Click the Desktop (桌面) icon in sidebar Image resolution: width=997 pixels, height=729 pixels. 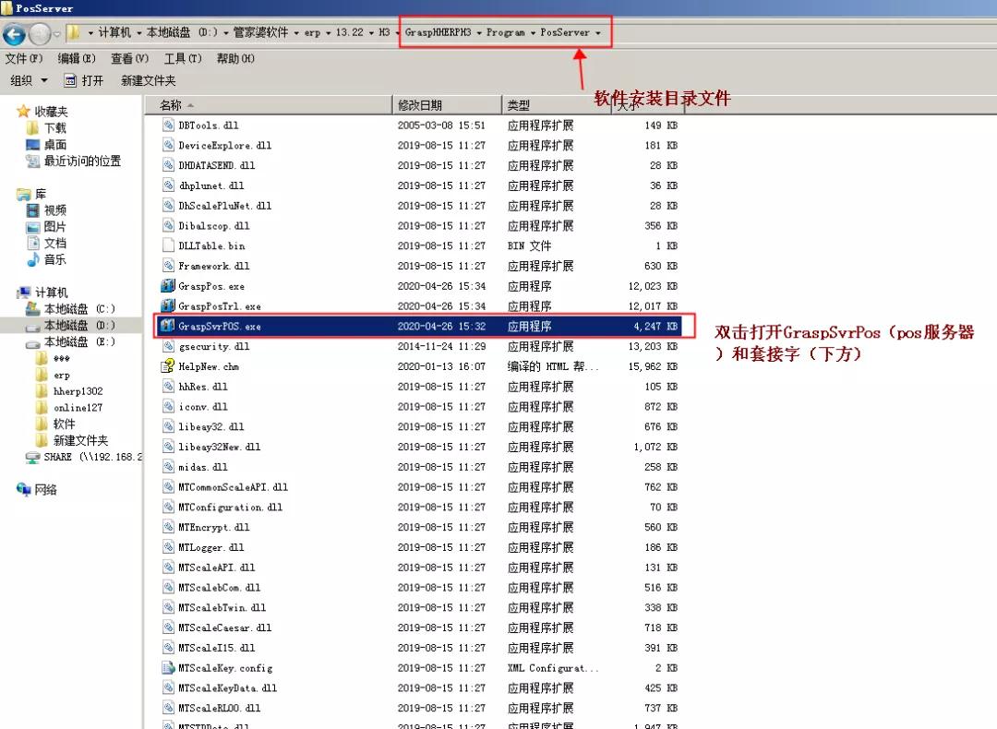point(33,144)
